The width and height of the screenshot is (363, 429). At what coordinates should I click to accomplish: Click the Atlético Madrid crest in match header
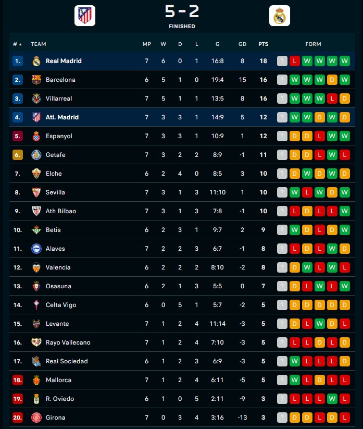click(85, 16)
